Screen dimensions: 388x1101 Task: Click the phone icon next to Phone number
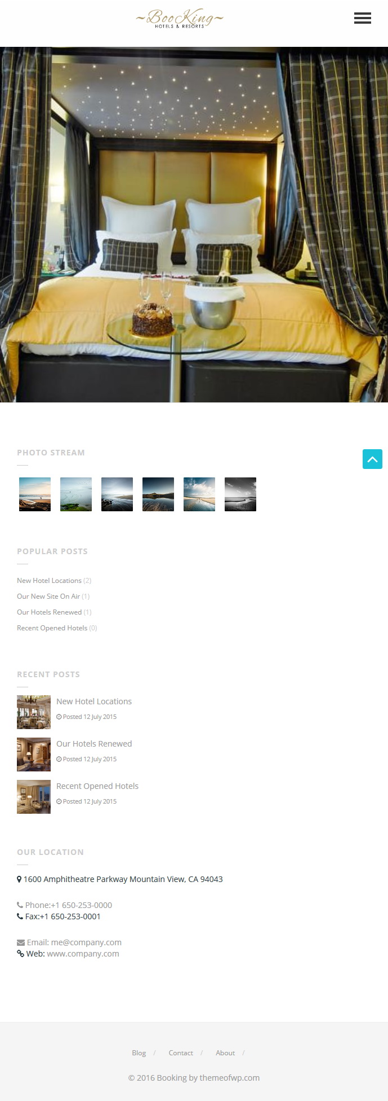[20, 905]
